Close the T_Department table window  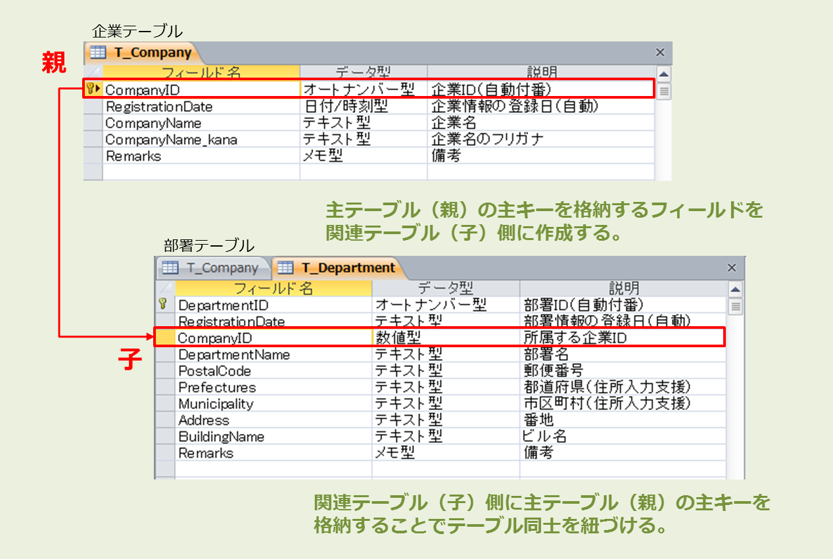tap(732, 268)
